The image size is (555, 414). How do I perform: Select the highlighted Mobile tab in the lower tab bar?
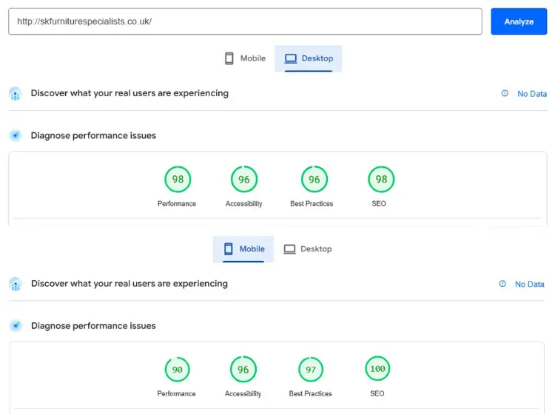(243, 249)
